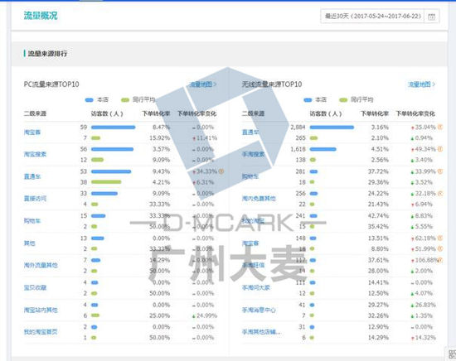Click the orange info icon beside 33.99%

coord(440,171)
